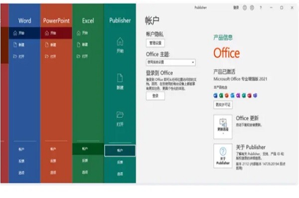
Task: Maximize the Publisher window
Action: pyautogui.click(x=282, y=7)
